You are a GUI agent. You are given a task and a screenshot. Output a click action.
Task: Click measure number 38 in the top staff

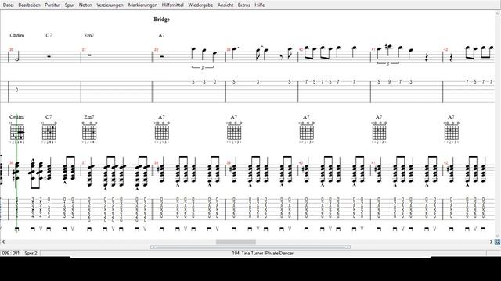click(157, 49)
